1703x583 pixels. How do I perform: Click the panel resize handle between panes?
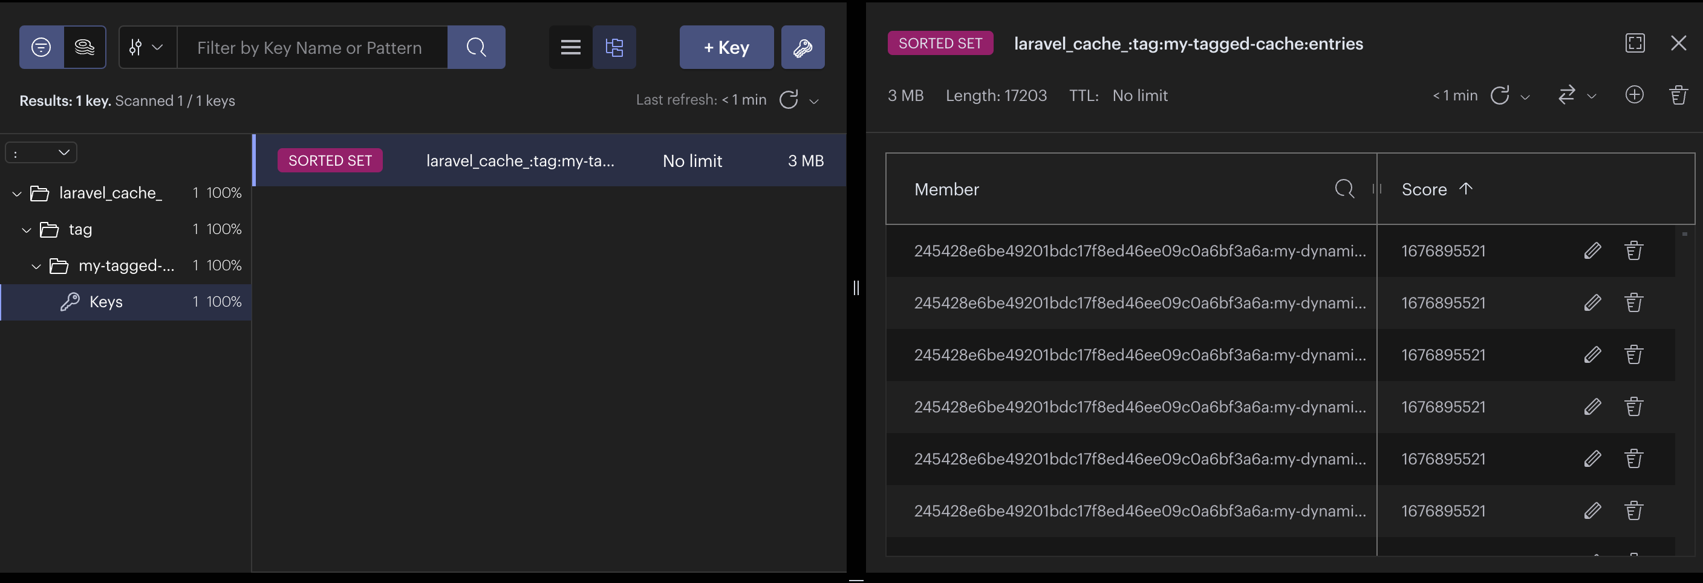click(856, 287)
